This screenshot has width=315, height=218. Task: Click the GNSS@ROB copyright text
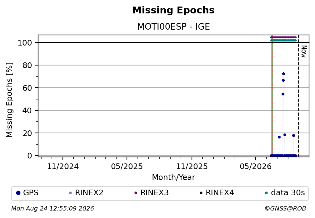point(285,209)
